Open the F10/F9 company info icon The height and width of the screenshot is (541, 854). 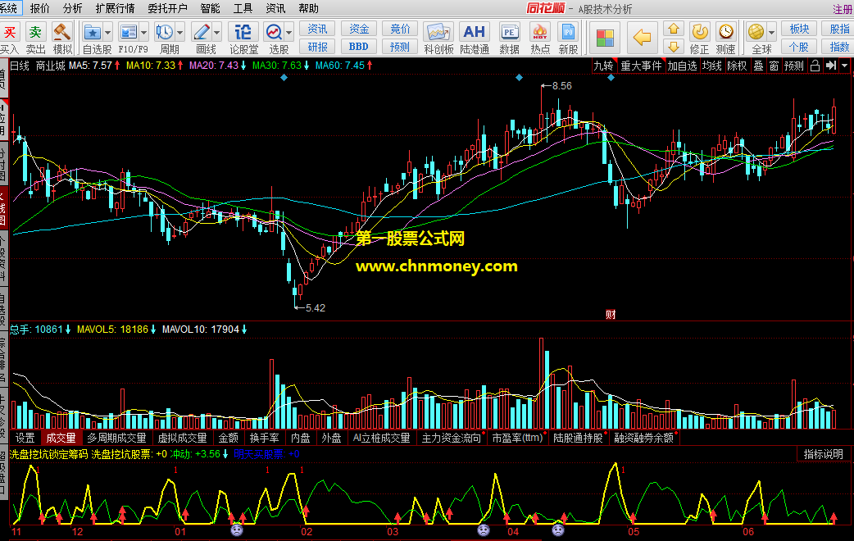tap(129, 33)
